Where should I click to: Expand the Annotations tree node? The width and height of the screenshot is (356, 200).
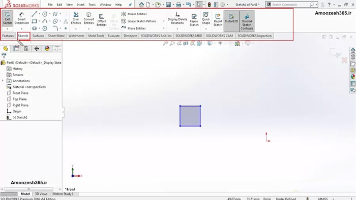point(3,81)
